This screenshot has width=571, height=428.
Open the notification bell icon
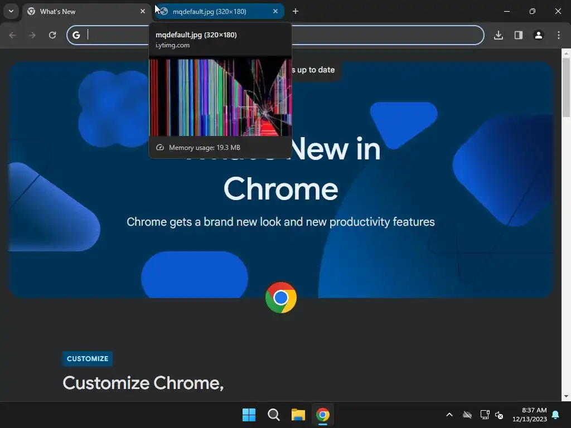[x=556, y=415]
